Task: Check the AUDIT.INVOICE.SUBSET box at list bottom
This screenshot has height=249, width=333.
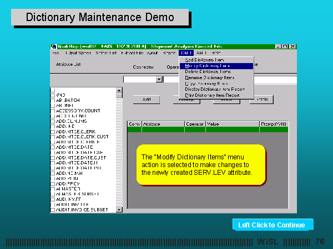Action: tap(53, 210)
